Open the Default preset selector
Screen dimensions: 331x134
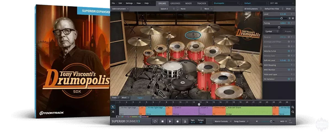pos(255,3)
